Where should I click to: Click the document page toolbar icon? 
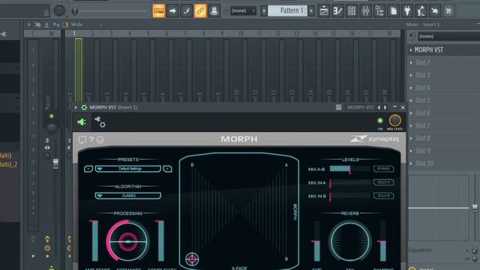(393, 11)
